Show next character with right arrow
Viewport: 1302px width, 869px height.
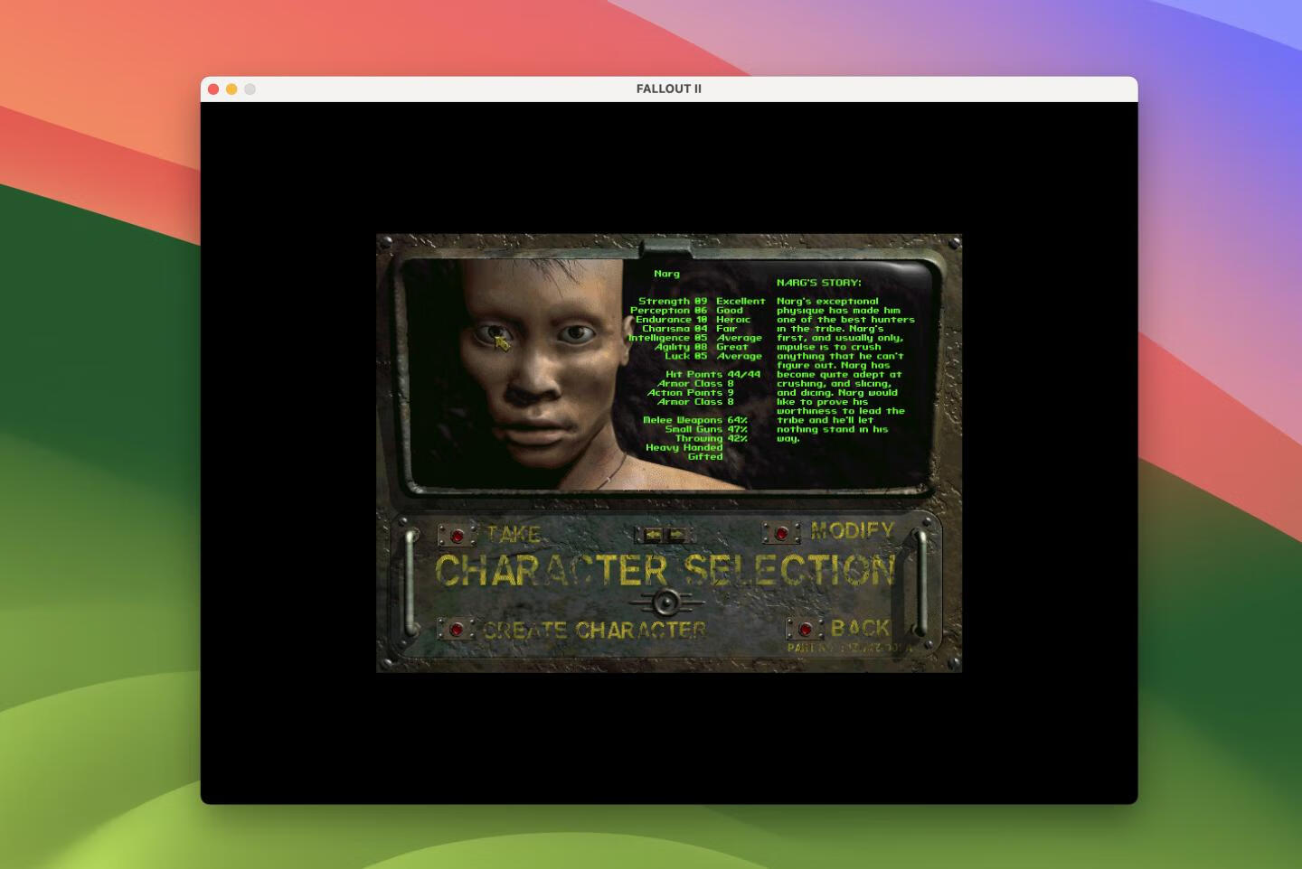(x=677, y=535)
